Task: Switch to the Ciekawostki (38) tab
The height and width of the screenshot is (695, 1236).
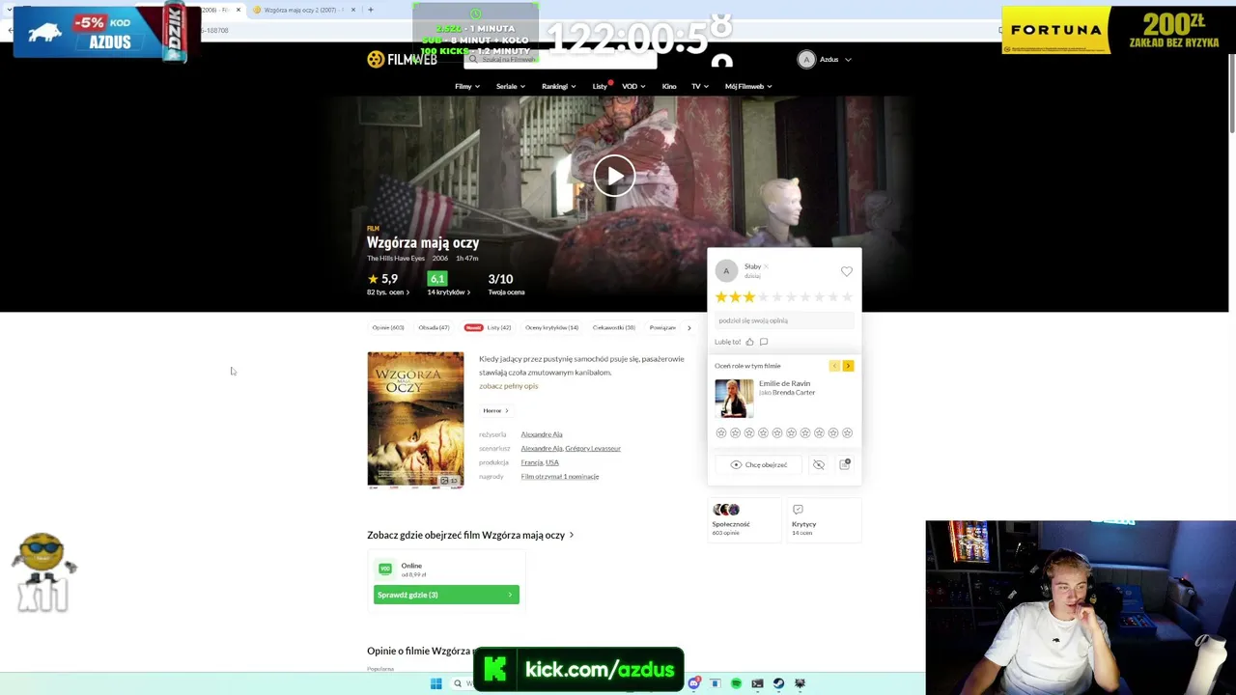Action: pyautogui.click(x=613, y=328)
